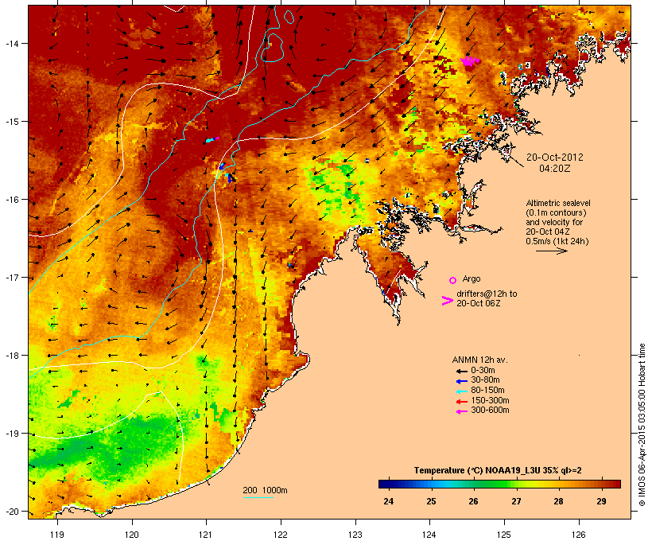The image size is (652, 541).
Task: Click the 'ANMN 12h av.' legend heading
Action: click(479, 360)
